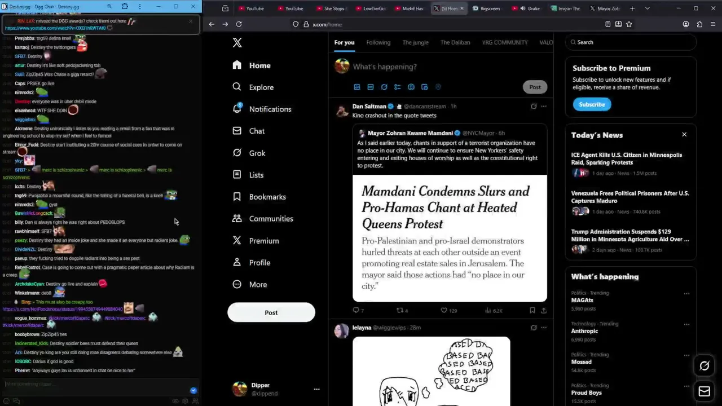The width and height of the screenshot is (722, 406).
Task: Click the large white Post button in sidebar
Action: pyautogui.click(x=271, y=312)
